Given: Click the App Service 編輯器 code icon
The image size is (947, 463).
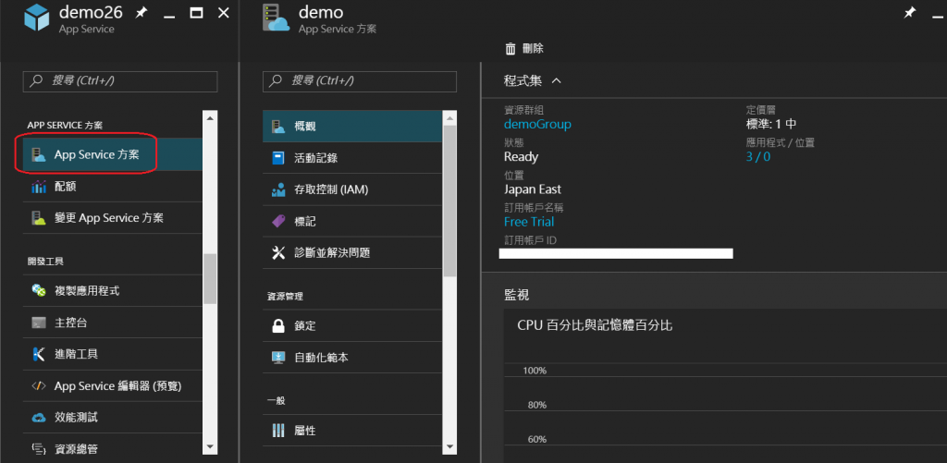Looking at the screenshot, I should (x=39, y=385).
